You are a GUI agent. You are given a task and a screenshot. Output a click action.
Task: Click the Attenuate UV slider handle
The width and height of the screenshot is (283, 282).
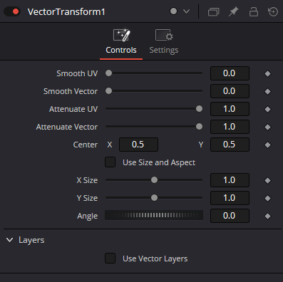(199, 109)
